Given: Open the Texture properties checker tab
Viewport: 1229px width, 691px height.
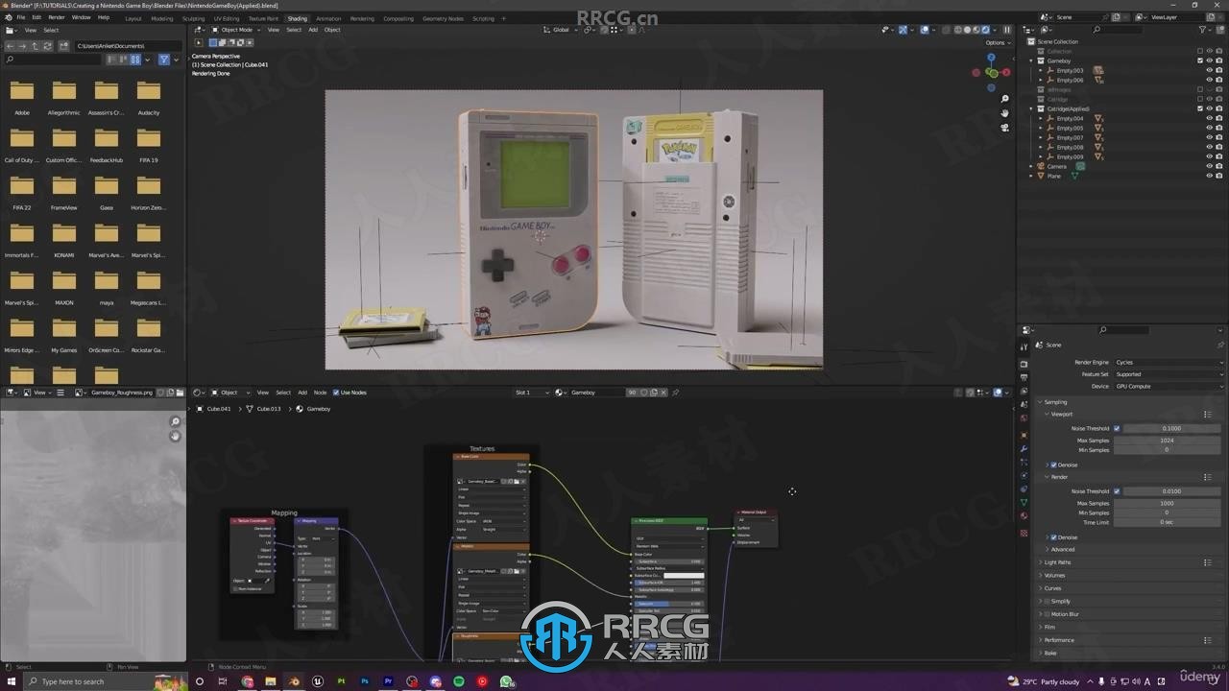Looking at the screenshot, I should (1024, 533).
